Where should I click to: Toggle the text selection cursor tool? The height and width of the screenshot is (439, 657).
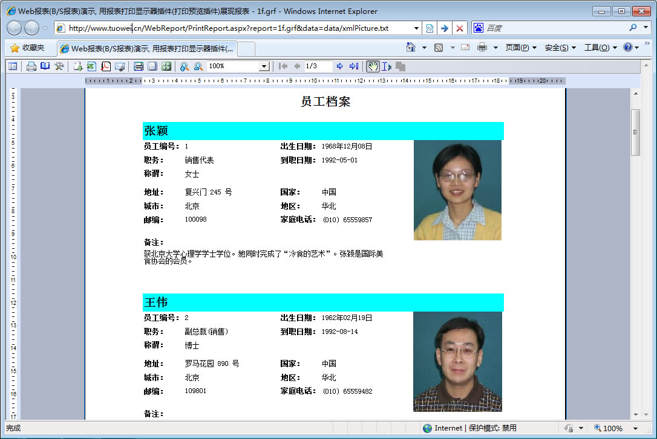point(387,66)
